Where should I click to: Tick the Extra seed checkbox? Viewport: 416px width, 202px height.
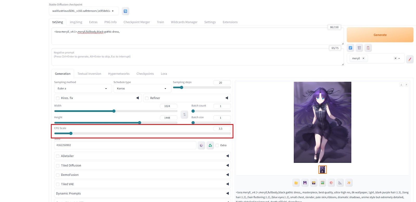[217, 145]
